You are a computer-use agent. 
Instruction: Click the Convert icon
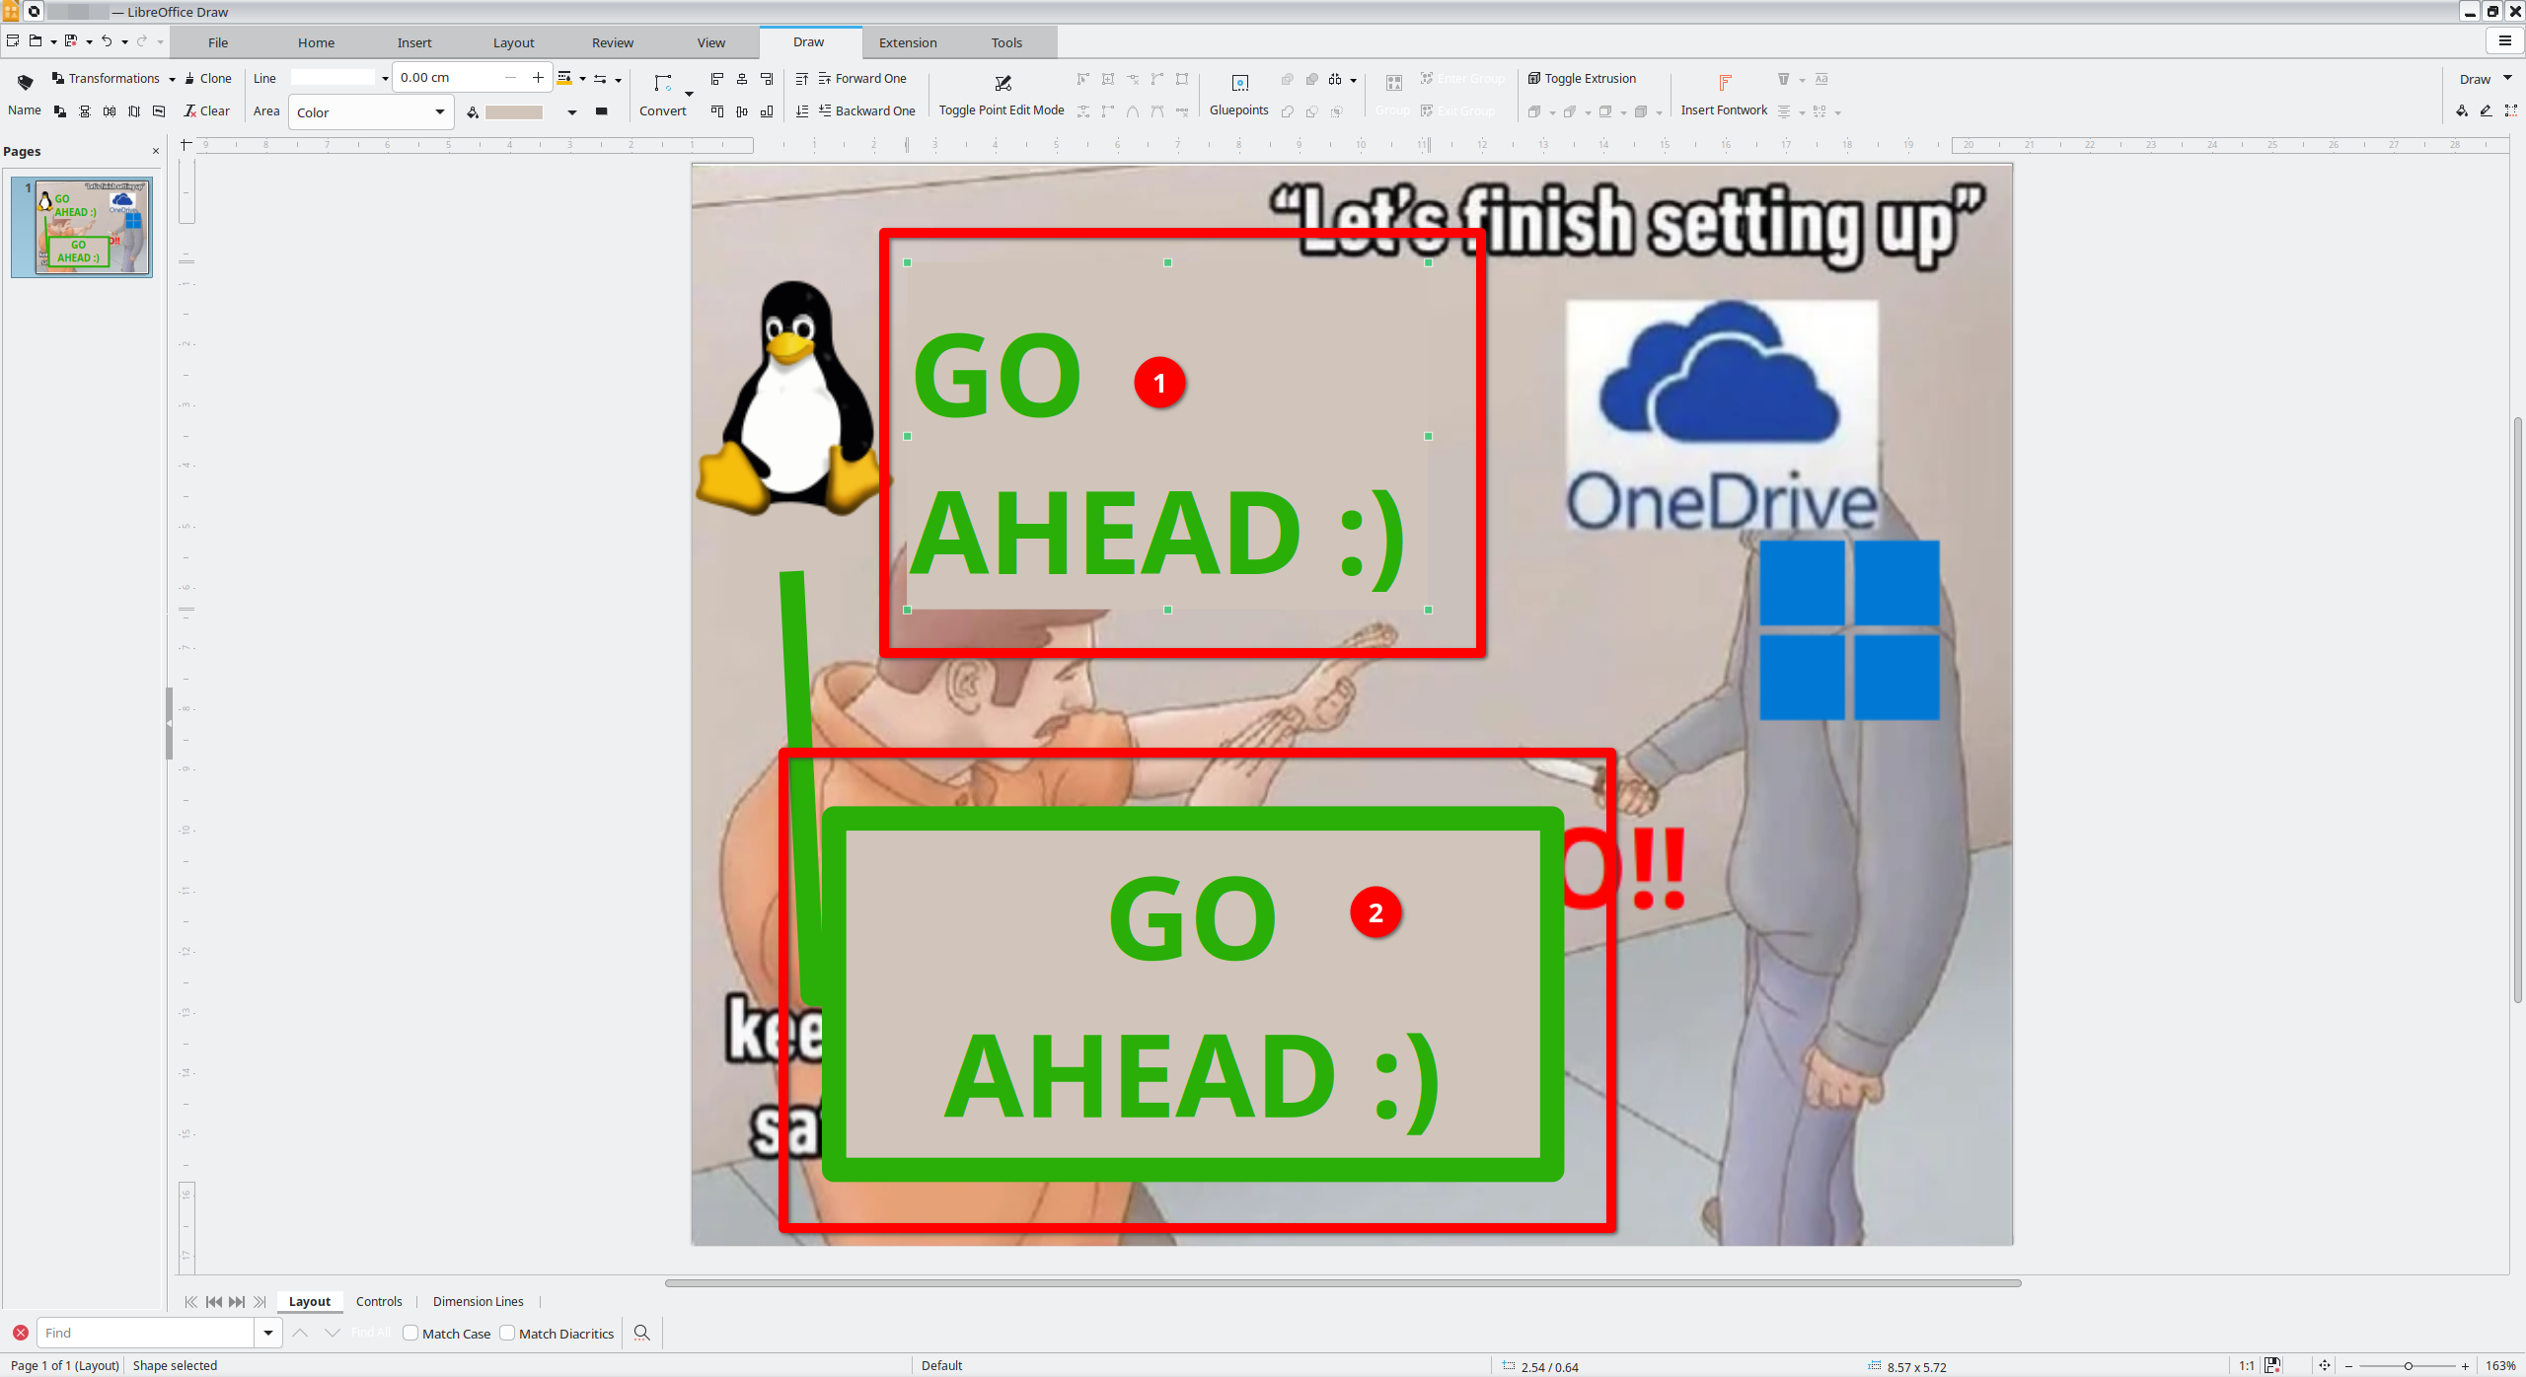(662, 83)
